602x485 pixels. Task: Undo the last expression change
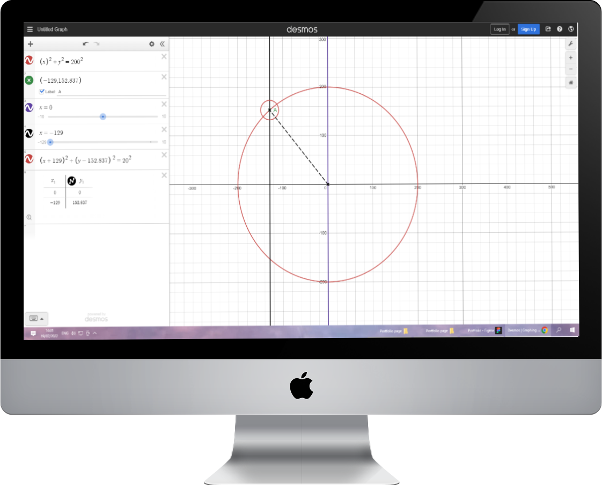coord(86,44)
